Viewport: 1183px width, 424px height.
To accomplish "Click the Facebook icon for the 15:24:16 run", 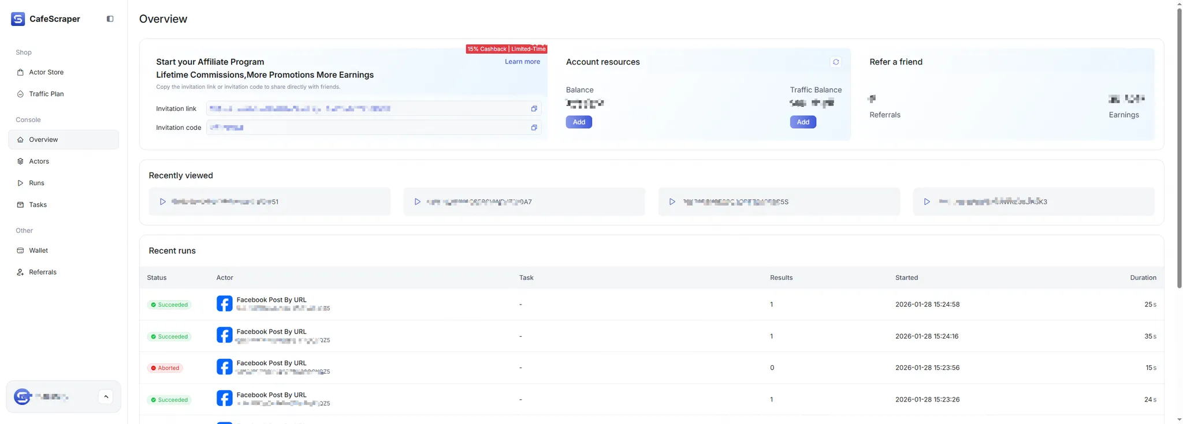I will (225, 335).
